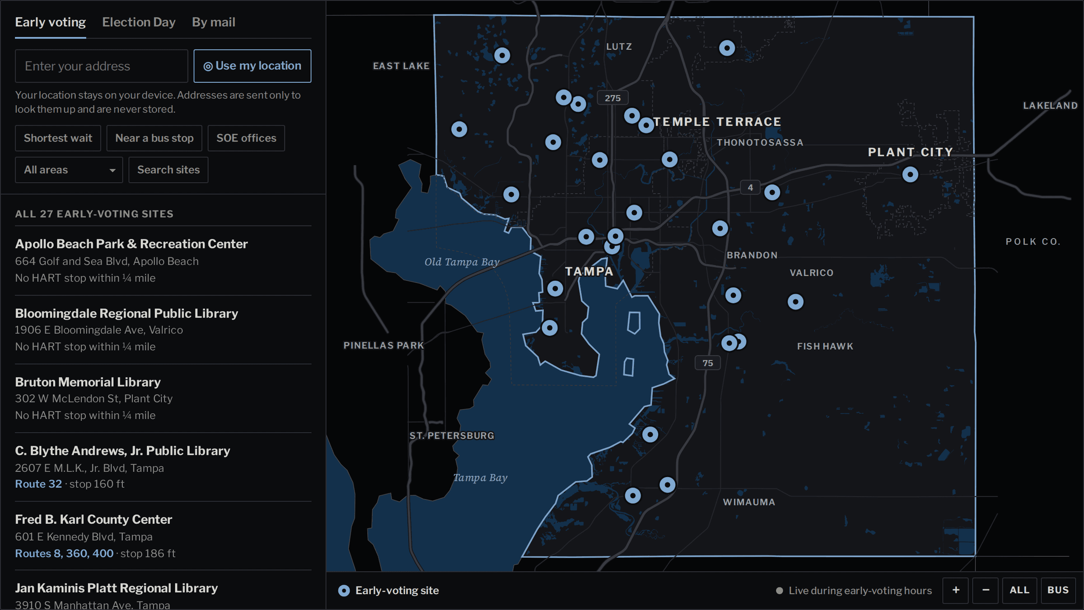Switch to the Election Day tab
The width and height of the screenshot is (1084, 610).
pyautogui.click(x=139, y=22)
